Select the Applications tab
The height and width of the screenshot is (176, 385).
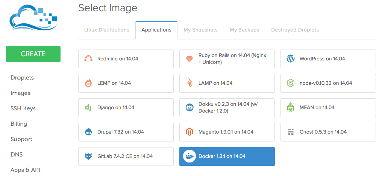[156, 30]
